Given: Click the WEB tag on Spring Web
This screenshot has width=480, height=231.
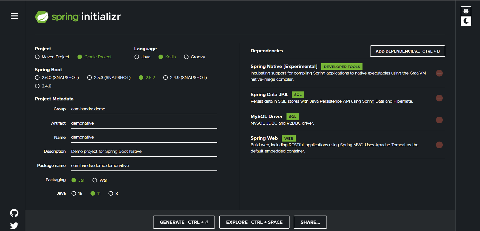Looking at the screenshot, I should click(289, 138).
